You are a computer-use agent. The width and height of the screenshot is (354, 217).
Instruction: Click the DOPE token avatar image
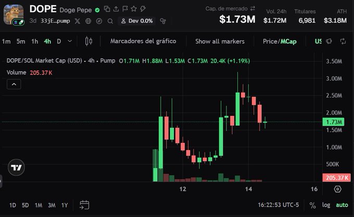14,15
